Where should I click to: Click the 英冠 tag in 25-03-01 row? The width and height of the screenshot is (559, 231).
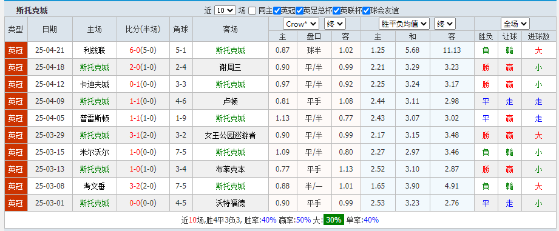click(16, 203)
